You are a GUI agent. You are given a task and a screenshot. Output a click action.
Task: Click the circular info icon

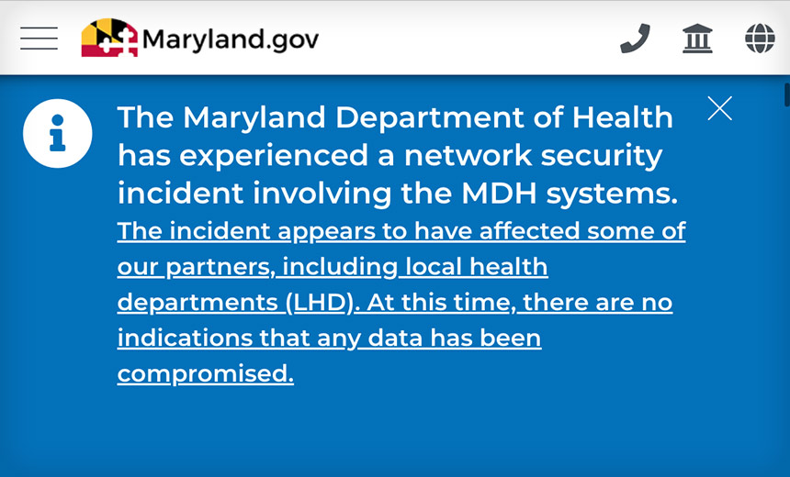tap(58, 133)
